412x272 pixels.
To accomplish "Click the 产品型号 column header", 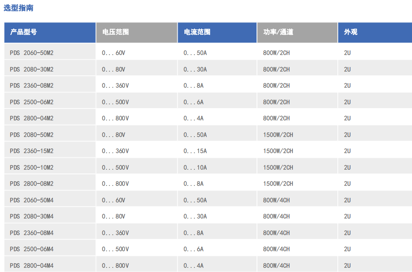I will click(50, 33).
